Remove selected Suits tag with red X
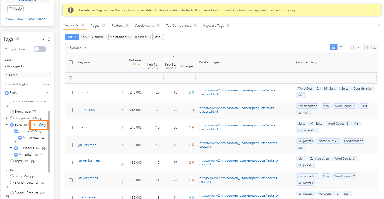384x199 pixels. tap(47, 93)
